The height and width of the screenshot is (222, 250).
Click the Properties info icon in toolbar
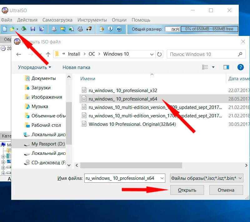point(110,29)
